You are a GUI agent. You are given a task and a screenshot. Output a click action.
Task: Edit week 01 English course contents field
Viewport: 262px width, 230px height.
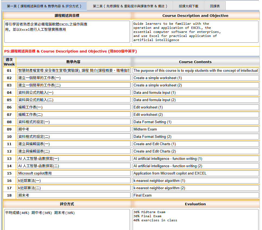pos(196,71)
